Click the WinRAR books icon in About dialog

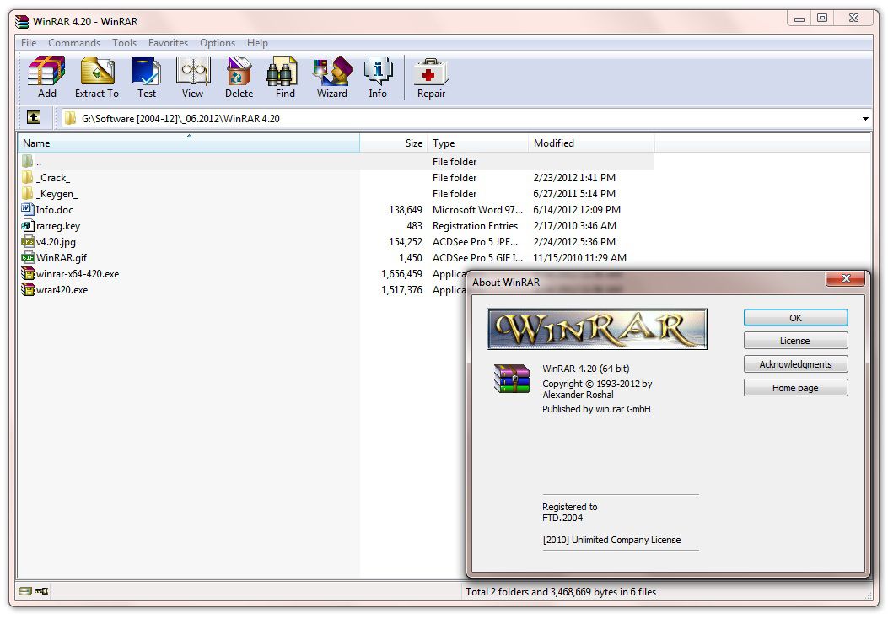[511, 379]
